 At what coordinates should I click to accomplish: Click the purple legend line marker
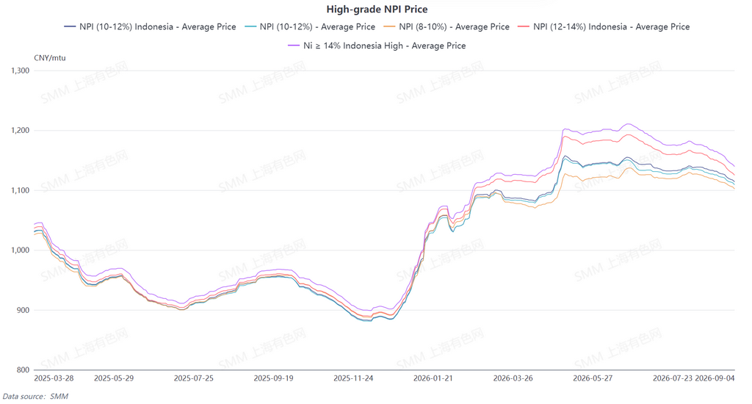click(x=294, y=46)
